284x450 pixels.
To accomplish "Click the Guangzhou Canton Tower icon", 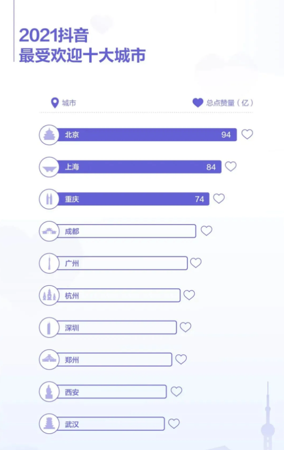I will click(49, 263).
